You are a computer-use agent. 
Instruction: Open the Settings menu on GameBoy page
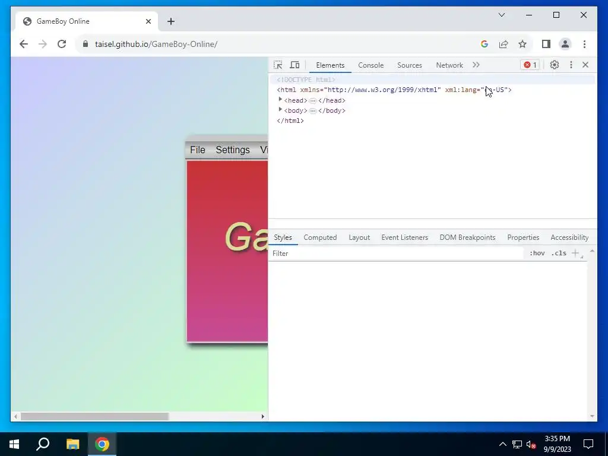pos(233,150)
